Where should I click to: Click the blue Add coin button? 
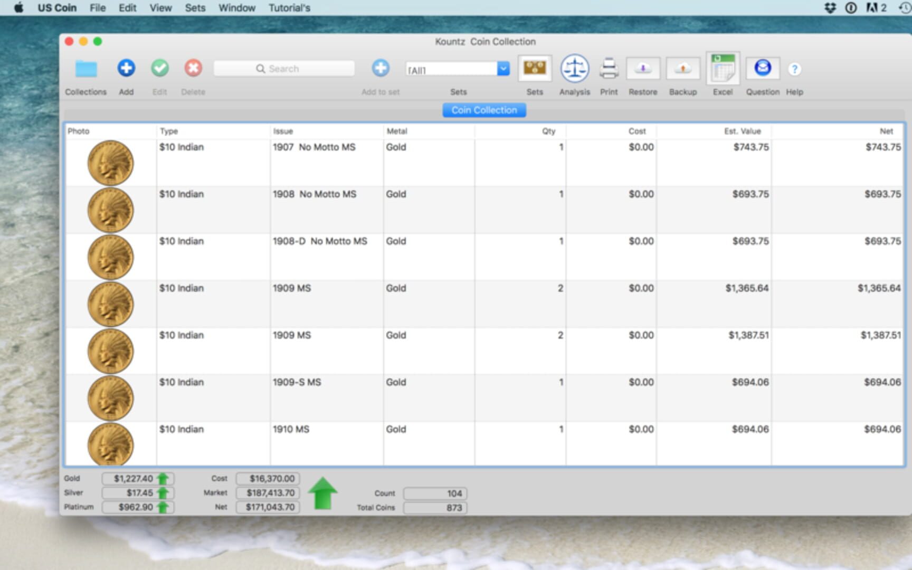(126, 68)
